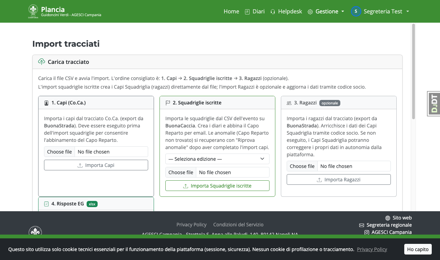Click the Gestione gear icon

click(x=310, y=12)
